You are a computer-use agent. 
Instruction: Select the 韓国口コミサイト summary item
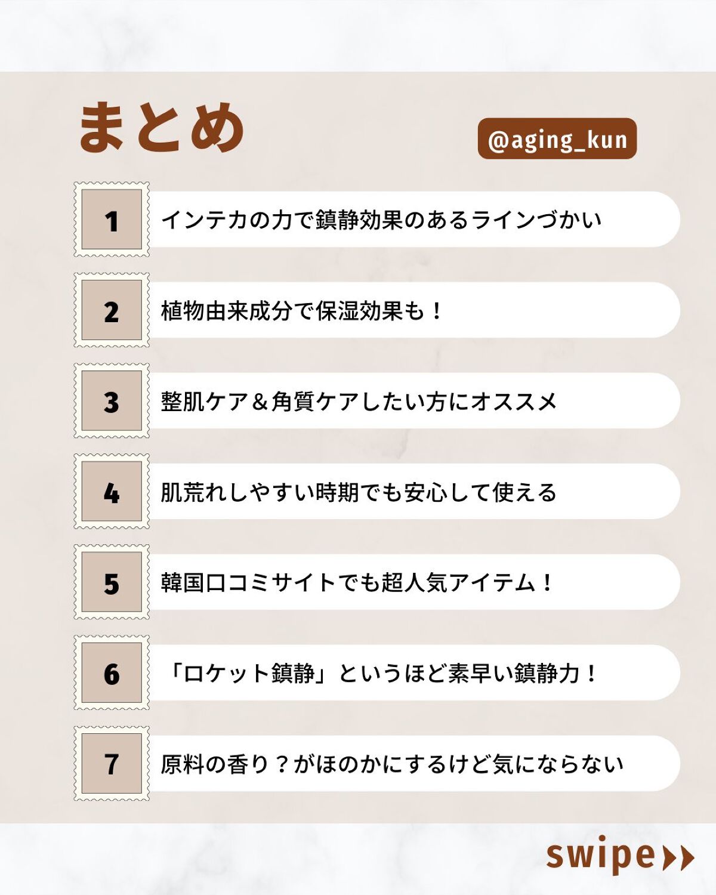click(x=358, y=582)
